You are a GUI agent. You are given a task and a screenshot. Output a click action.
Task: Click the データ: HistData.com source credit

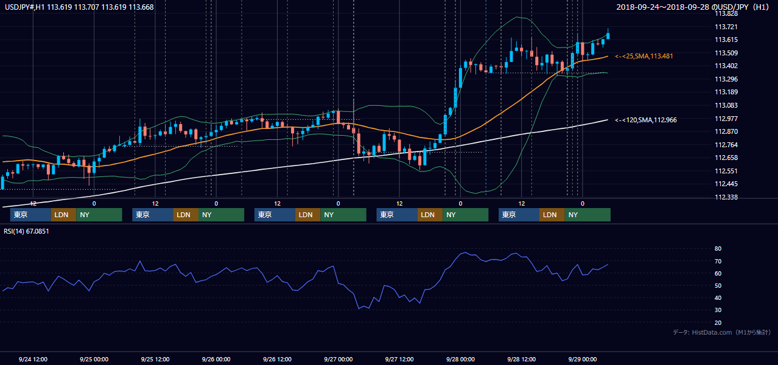[722, 332]
